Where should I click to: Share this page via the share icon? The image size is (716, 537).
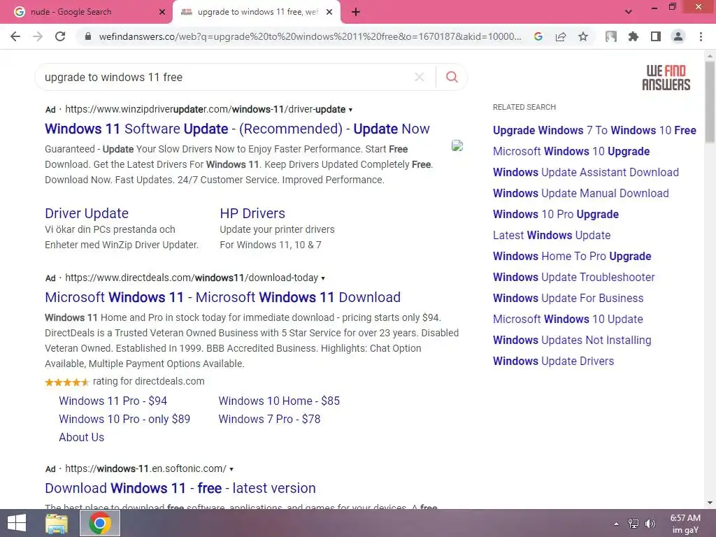(561, 36)
